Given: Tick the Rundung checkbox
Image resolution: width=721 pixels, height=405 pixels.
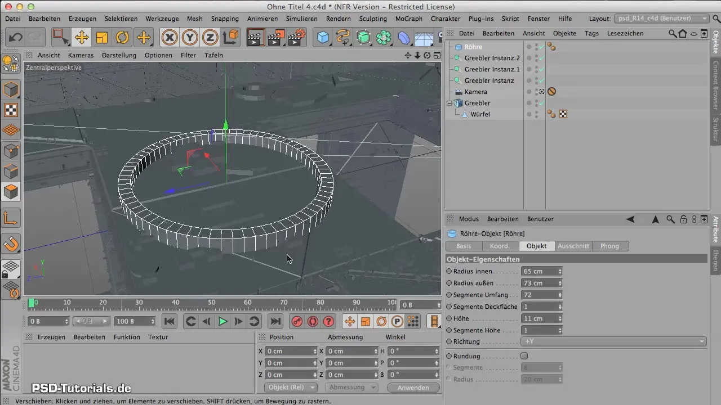Looking at the screenshot, I should point(524,356).
